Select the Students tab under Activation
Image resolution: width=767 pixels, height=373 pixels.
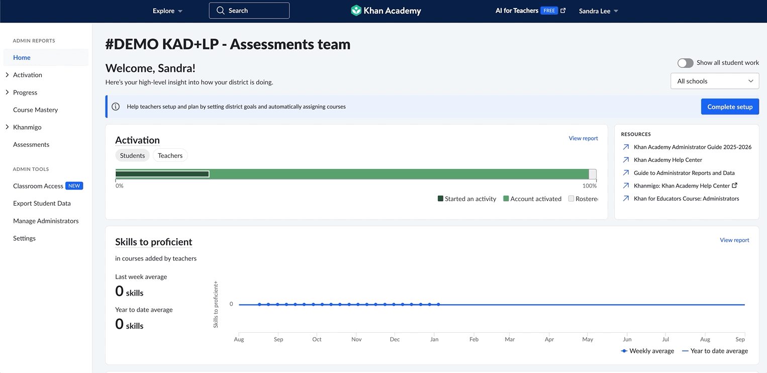132,155
